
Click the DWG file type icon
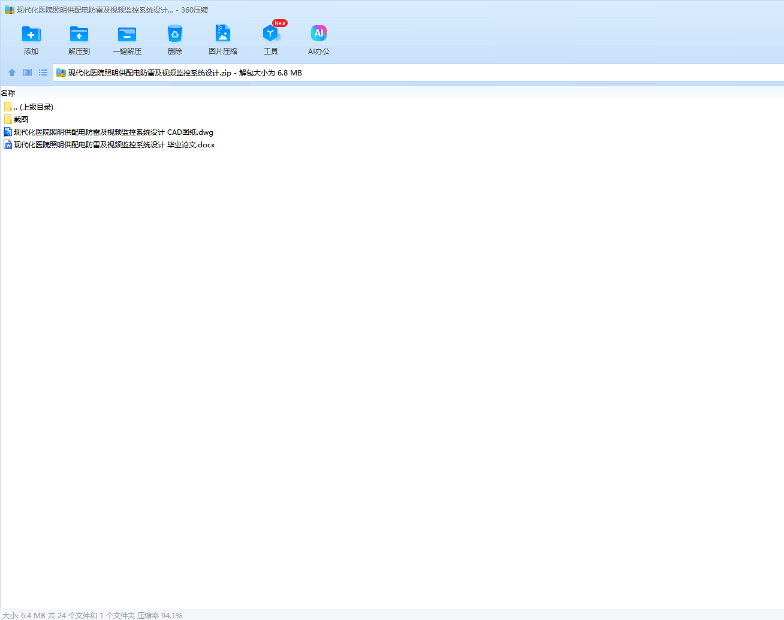point(8,132)
